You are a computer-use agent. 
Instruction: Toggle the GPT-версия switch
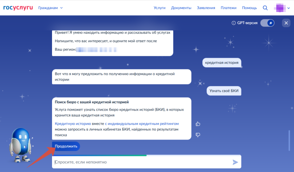click(267, 23)
